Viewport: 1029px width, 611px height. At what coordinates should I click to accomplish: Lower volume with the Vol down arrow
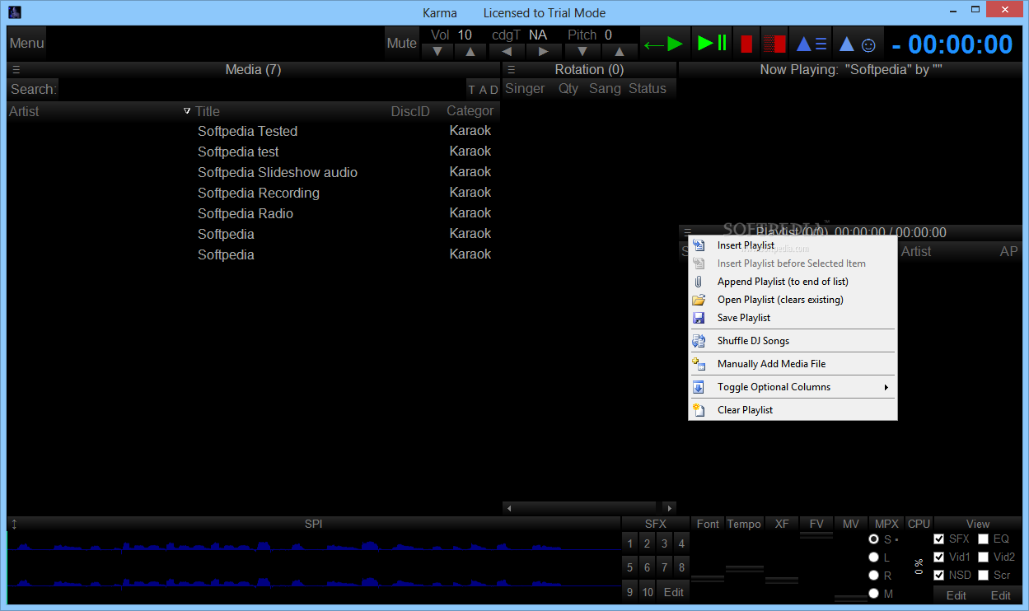[437, 52]
